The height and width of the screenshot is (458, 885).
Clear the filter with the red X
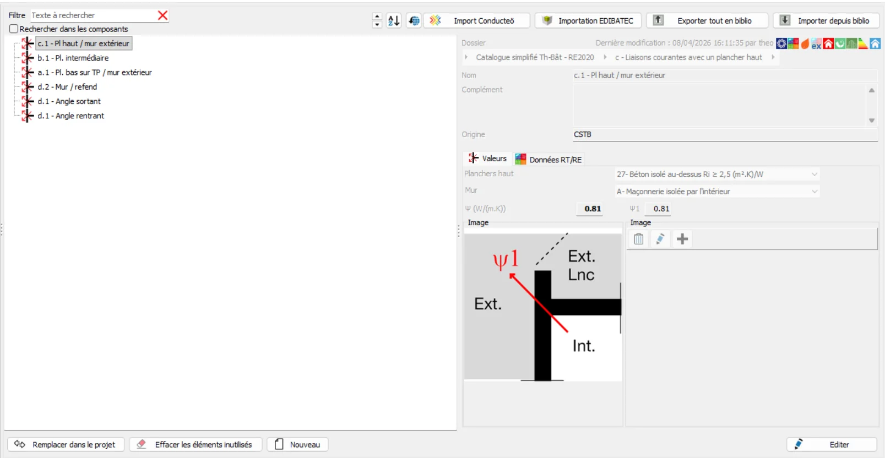tap(162, 15)
